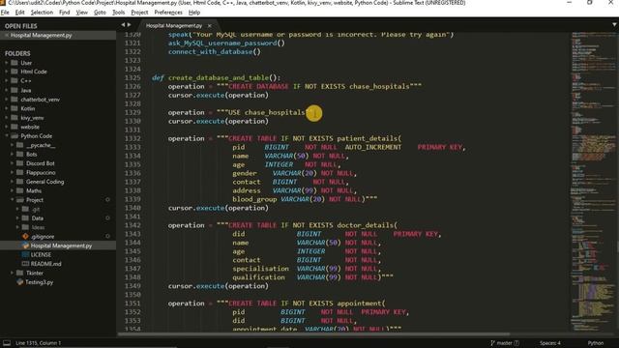Open the Testing3.py file

(39, 282)
